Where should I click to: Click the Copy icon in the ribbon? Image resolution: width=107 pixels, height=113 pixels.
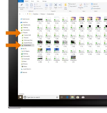point(27,6)
